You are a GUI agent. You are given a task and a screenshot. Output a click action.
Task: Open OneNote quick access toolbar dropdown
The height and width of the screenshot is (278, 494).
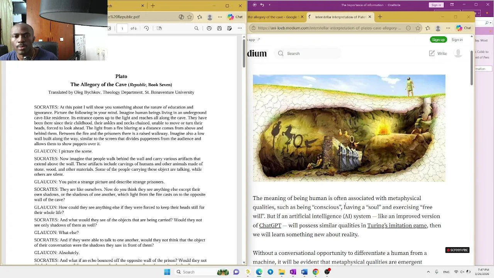[269, 5]
